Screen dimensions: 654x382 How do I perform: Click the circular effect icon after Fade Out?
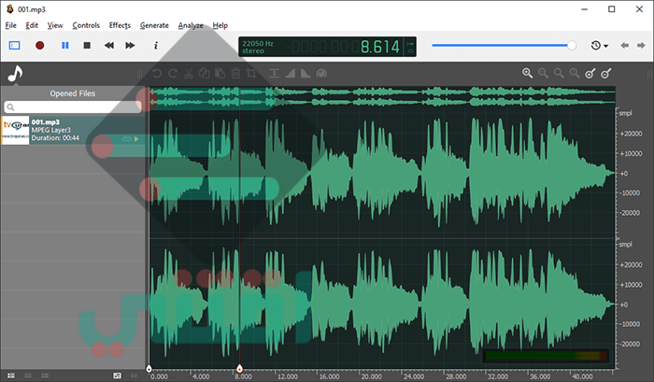[x=321, y=74]
